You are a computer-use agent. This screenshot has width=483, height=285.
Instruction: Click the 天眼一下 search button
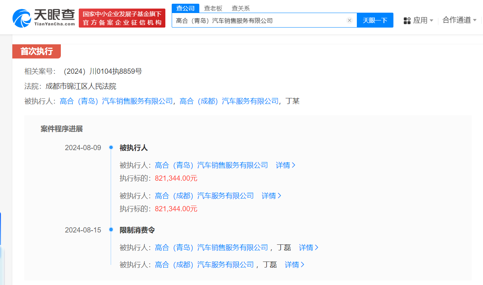point(375,20)
